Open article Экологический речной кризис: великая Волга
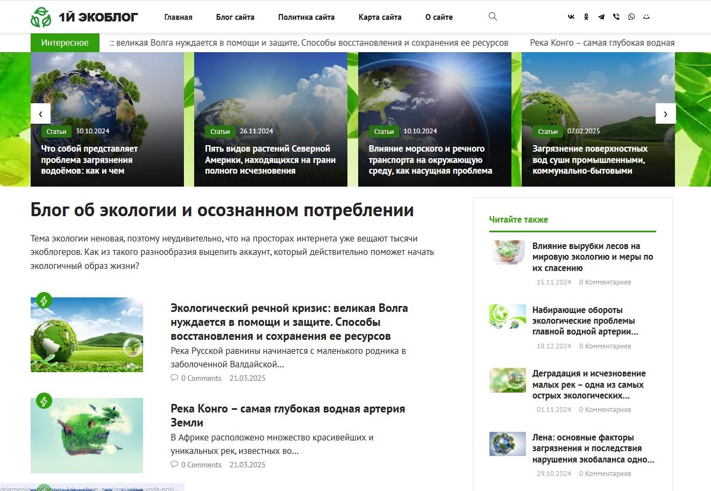This screenshot has height=491, width=711. click(289, 322)
